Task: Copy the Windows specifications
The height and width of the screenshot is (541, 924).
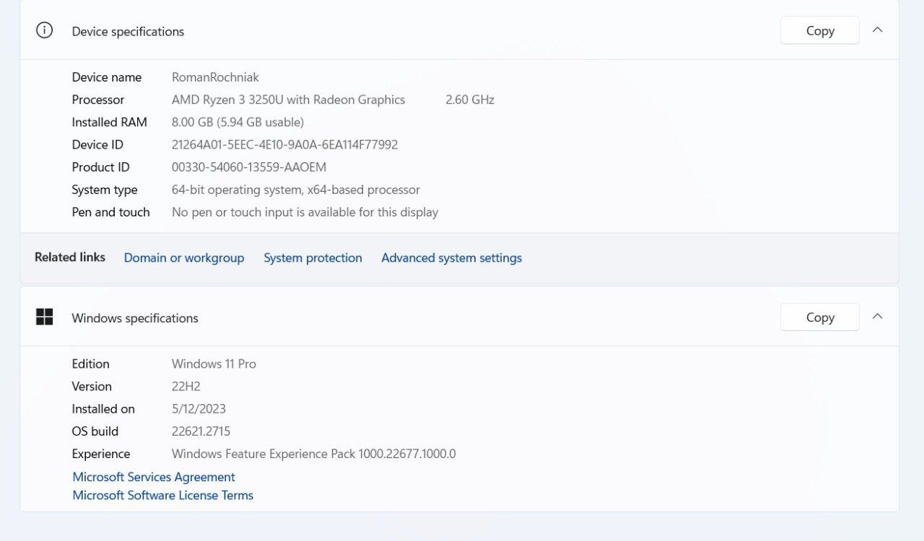Action: coord(820,317)
